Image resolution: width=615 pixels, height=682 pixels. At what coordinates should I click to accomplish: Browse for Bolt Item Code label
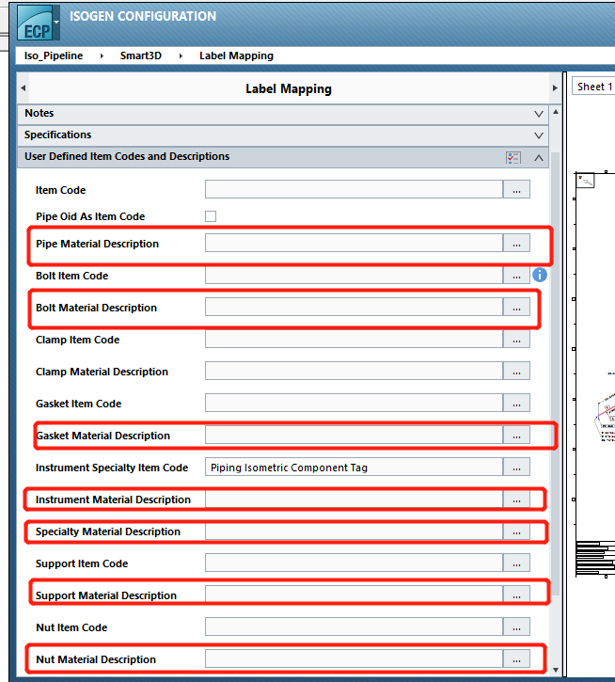coord(516,275)
